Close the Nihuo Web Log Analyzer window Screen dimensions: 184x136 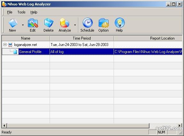[x=180, y=4]
